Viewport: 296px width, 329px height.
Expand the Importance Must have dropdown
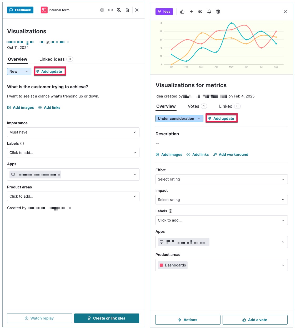[73, 132]
